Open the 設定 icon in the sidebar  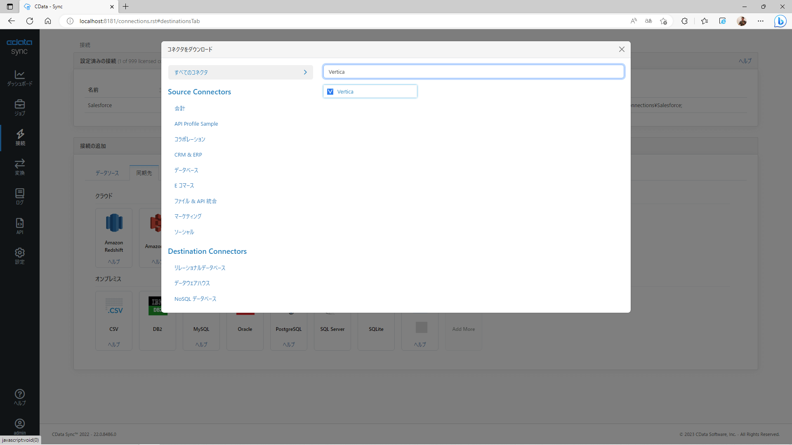click(19, 255)
